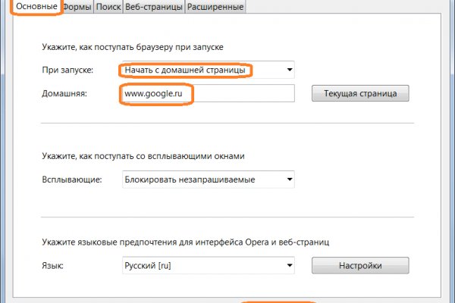Open the Язык dropdown arrow
The width and height of the screenshot is (455, 303).
click(x=288, y=266)
